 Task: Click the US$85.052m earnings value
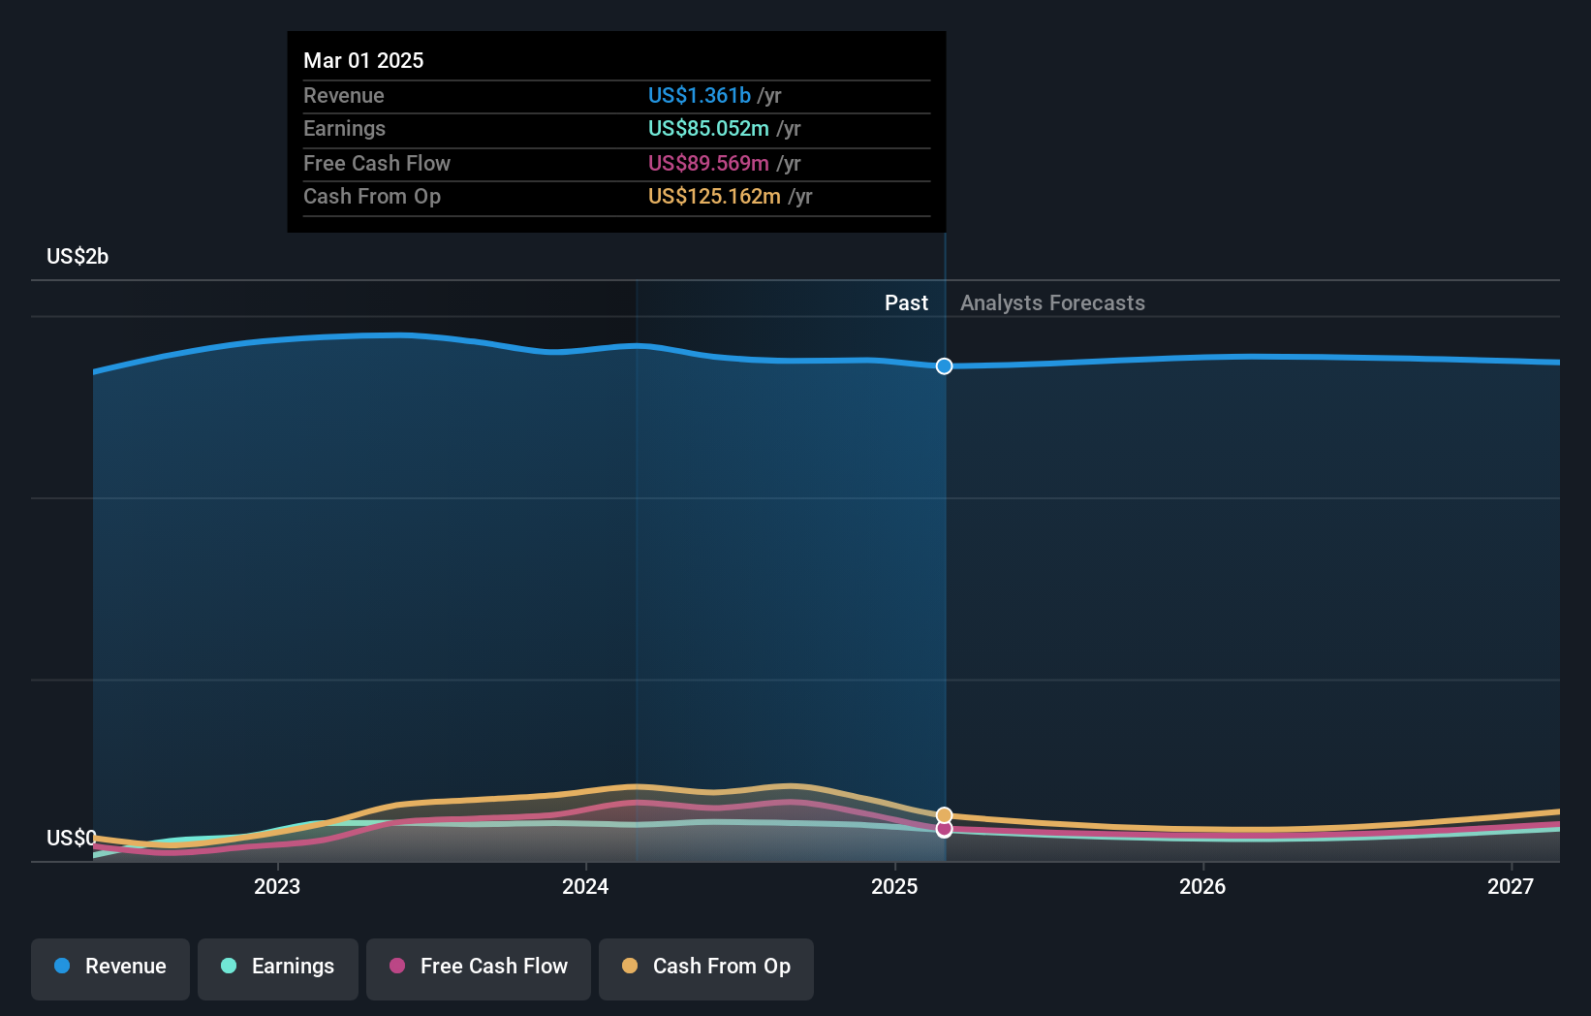coord(708,129)
